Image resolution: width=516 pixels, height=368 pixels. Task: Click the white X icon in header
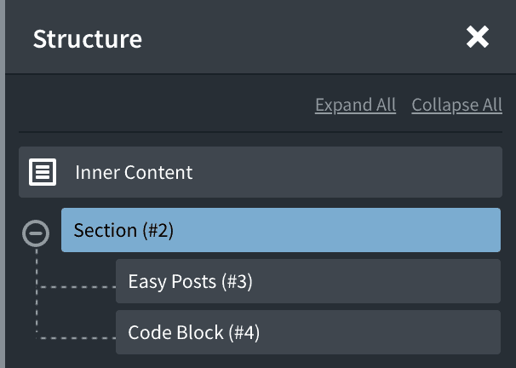click(477, 37)
